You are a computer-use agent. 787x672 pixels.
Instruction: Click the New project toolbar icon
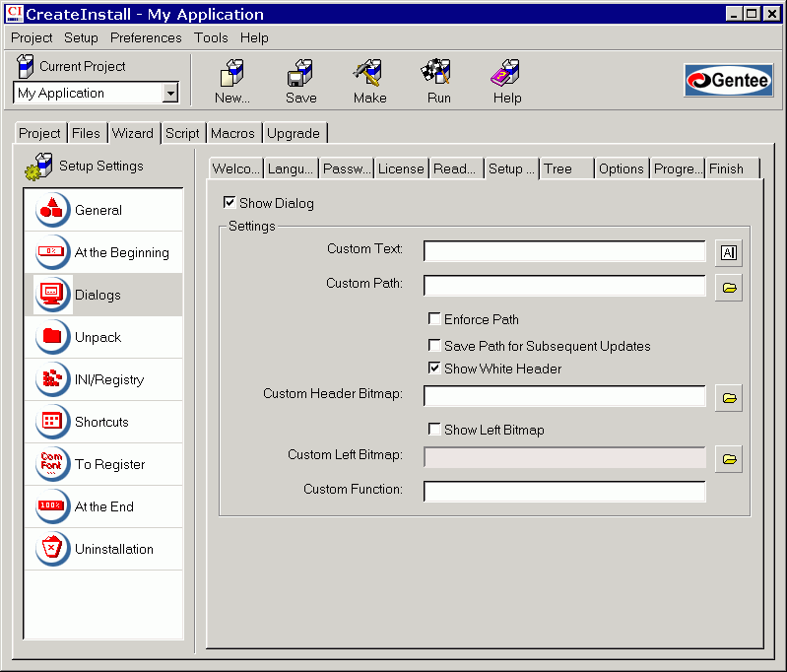[x=232, y=81]
